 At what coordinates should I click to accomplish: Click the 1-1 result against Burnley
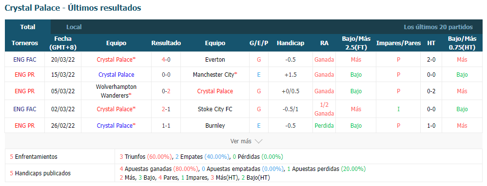coord(166,126)
